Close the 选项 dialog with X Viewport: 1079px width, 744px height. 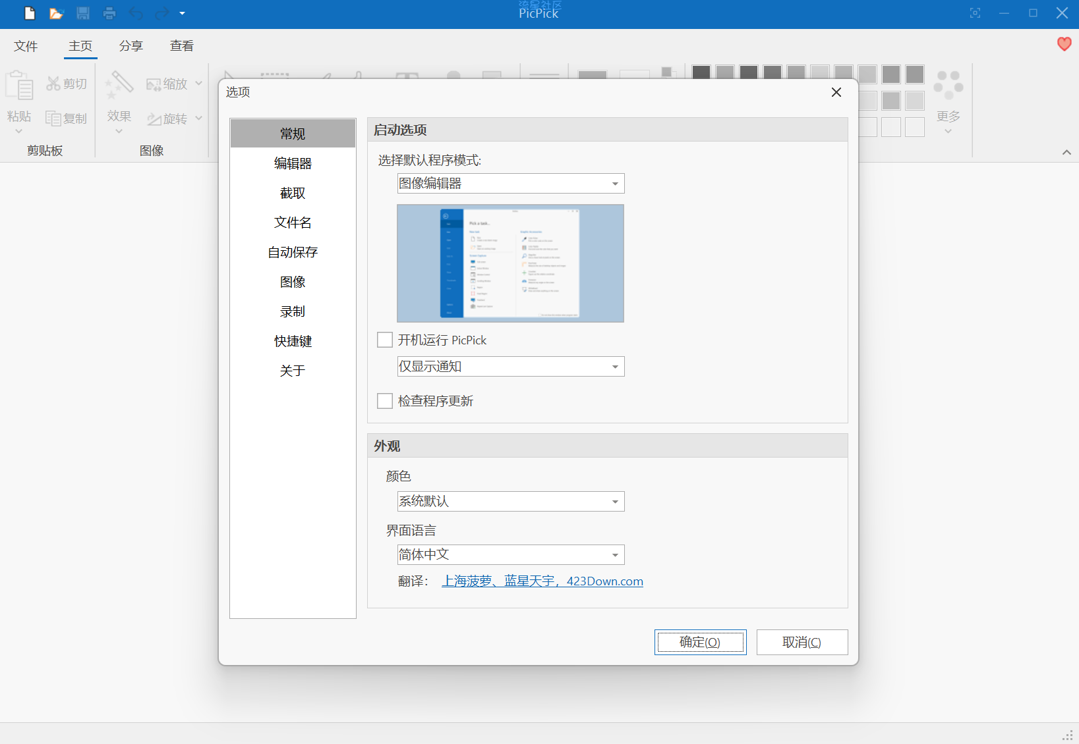point(836,92)
